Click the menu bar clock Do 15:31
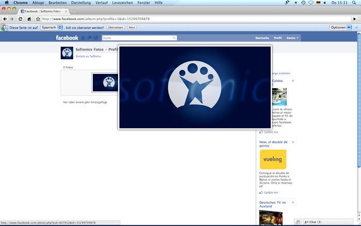 [x=339, y=3]
